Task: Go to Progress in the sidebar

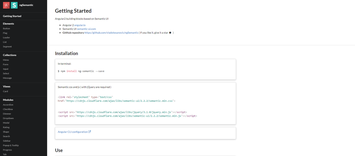Action: pos(7,150)
